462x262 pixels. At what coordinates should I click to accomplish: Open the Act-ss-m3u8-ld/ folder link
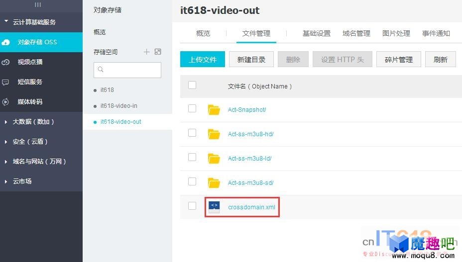(249, 159)
